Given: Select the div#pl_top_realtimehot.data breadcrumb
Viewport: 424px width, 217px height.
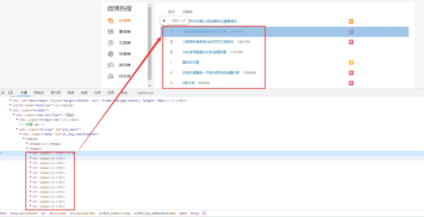Looking at the screenshot, I should pos(155,213).
